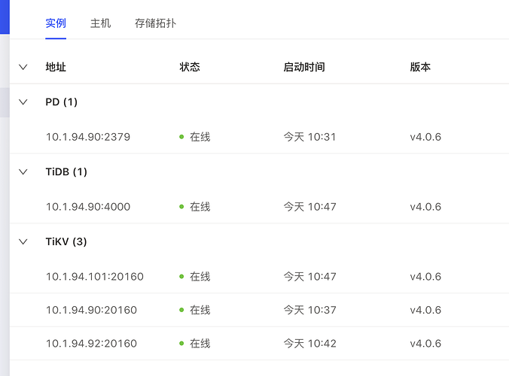The width and height of the screenshot is (509, 376).
Task: Collapse the PD (1) group
Action: (23, 102)
